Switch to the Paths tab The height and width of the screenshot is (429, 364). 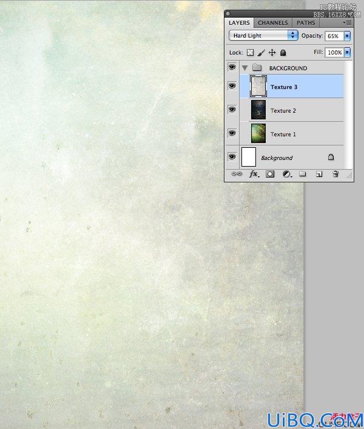[306, 22]
